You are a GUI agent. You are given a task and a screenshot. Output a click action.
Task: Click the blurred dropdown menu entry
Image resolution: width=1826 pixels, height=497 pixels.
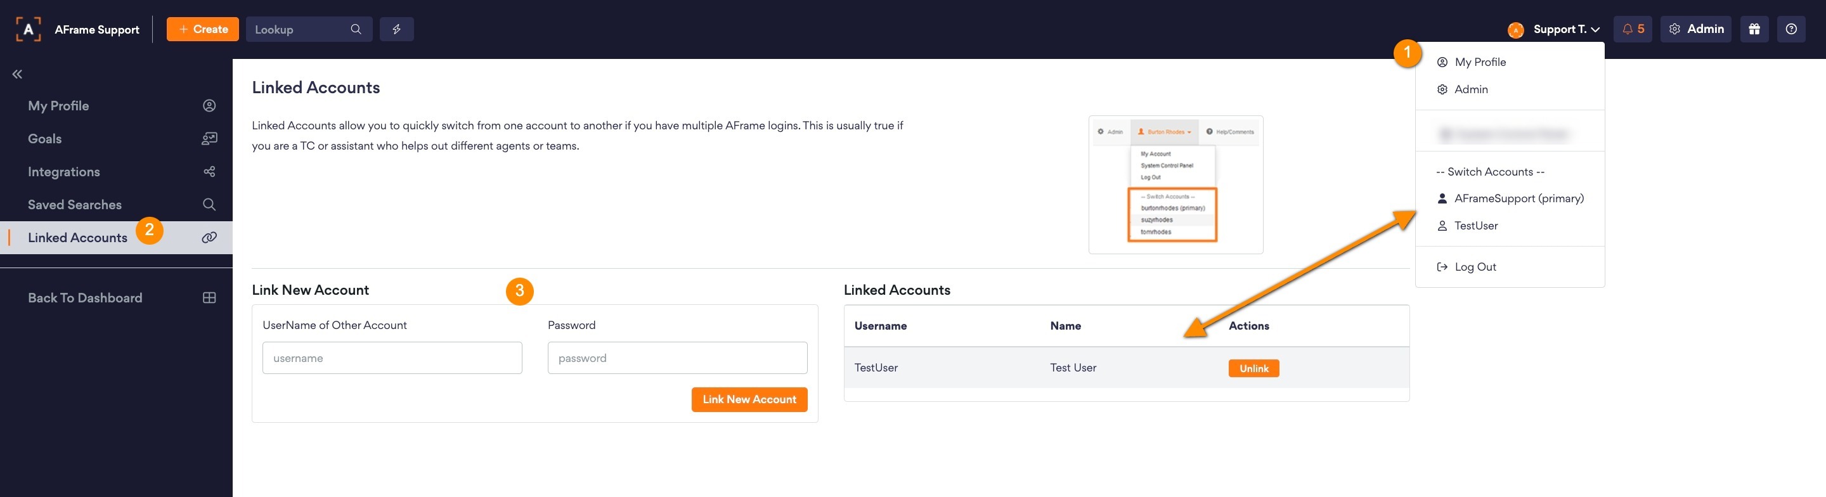(x=1510, y=133)
